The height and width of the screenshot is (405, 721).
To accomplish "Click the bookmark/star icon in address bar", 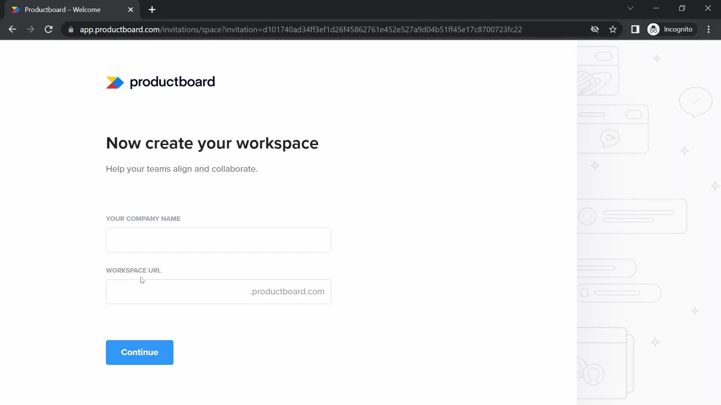I will 614,30.
